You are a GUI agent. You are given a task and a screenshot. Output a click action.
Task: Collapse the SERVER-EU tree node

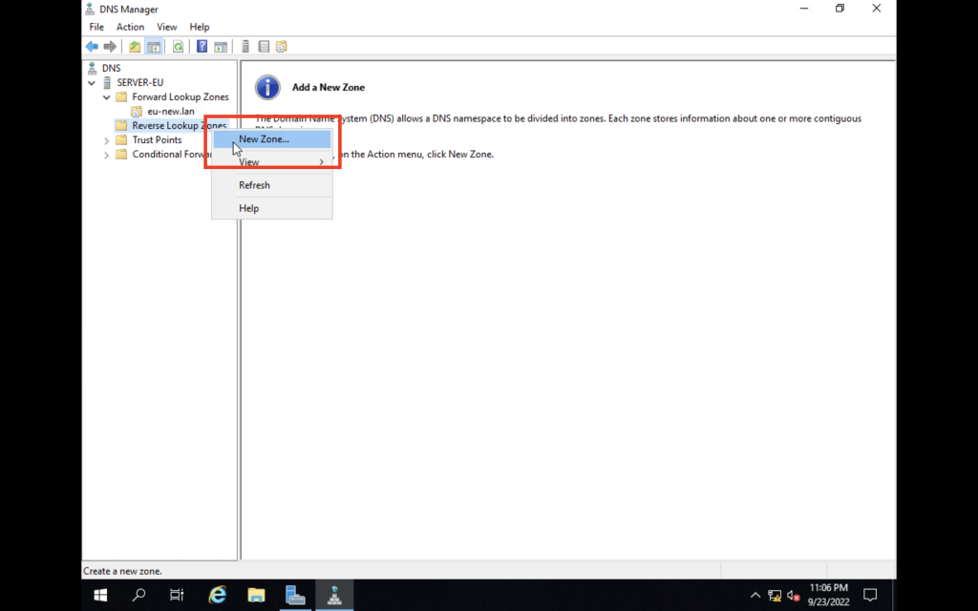point(92,82)
